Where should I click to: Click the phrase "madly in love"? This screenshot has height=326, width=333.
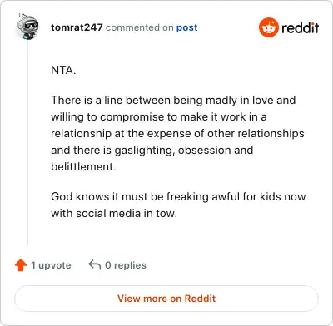[x=224, y=100]
